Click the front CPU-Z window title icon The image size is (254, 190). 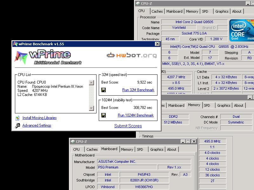point(73,142)
